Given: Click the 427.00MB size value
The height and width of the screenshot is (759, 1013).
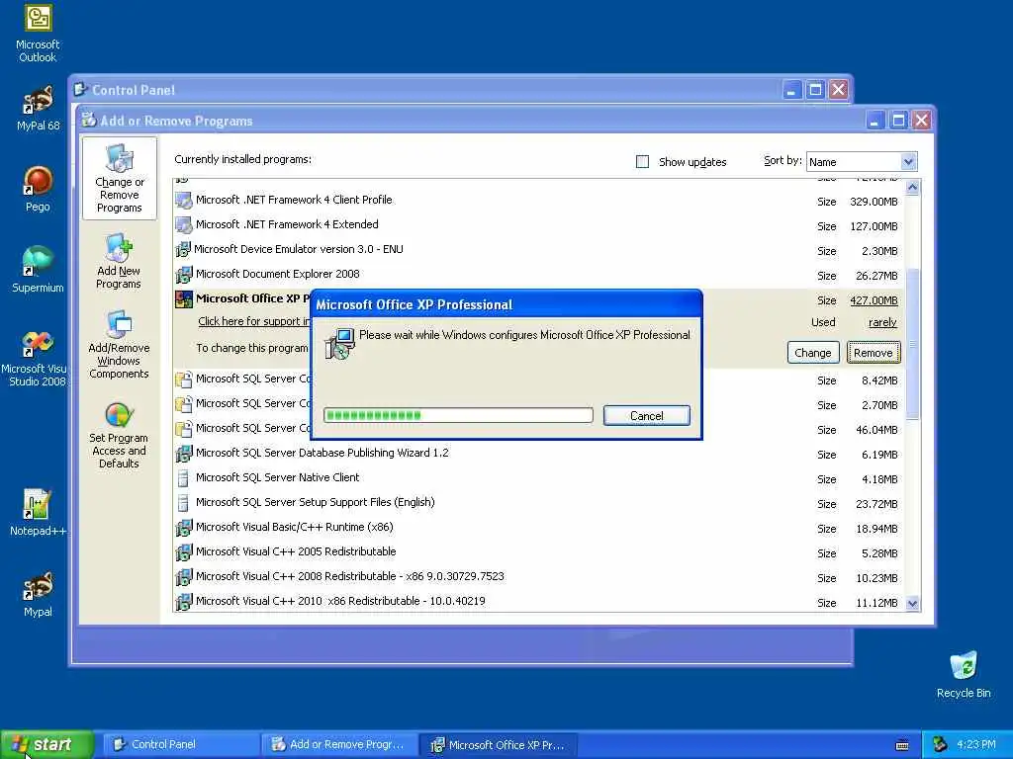Looking at the screenshot, I should pos(874,300).
